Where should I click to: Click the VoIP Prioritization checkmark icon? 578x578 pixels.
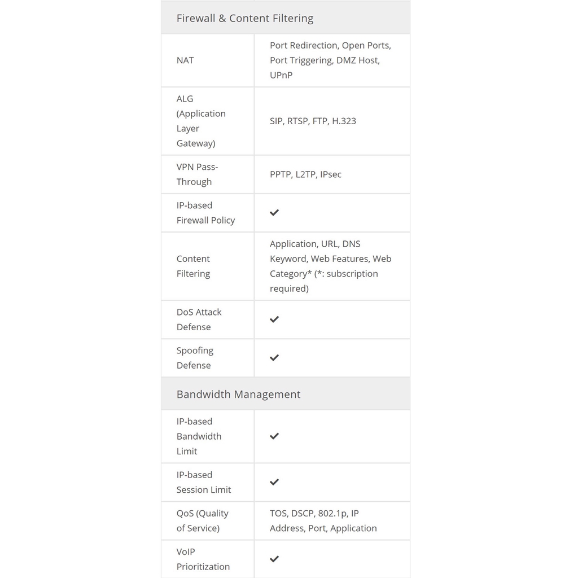click(274, 559)
